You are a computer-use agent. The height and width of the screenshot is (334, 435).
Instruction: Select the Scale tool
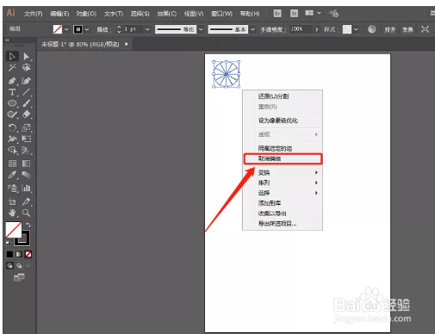pyautogui.click(x=26, y=127)
